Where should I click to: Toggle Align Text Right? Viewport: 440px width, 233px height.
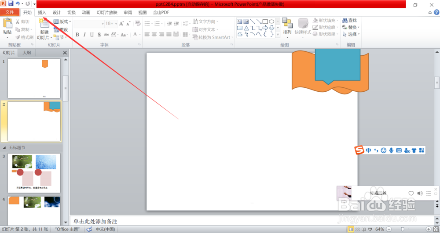pyautogui.click(x=161, y=34)
